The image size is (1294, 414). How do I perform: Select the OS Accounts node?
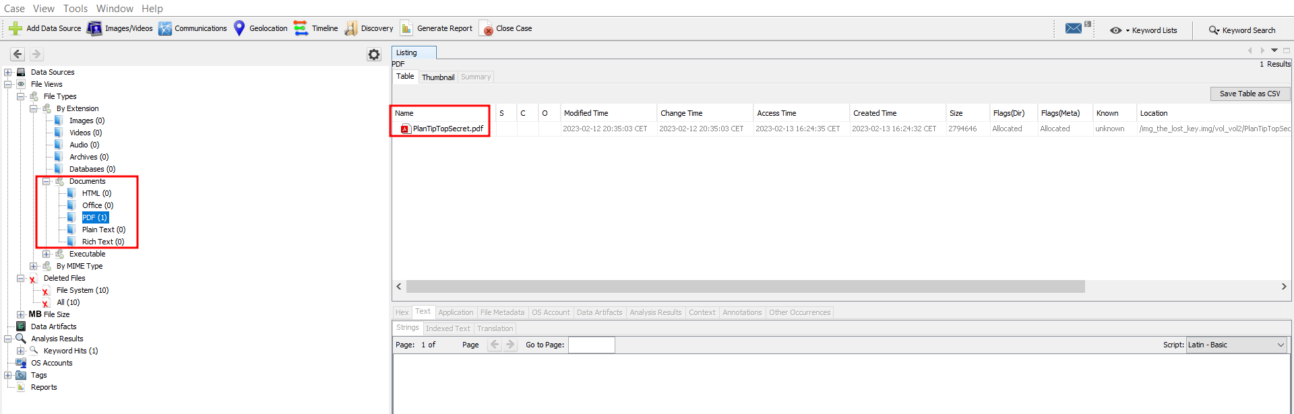tap(52, 363)
